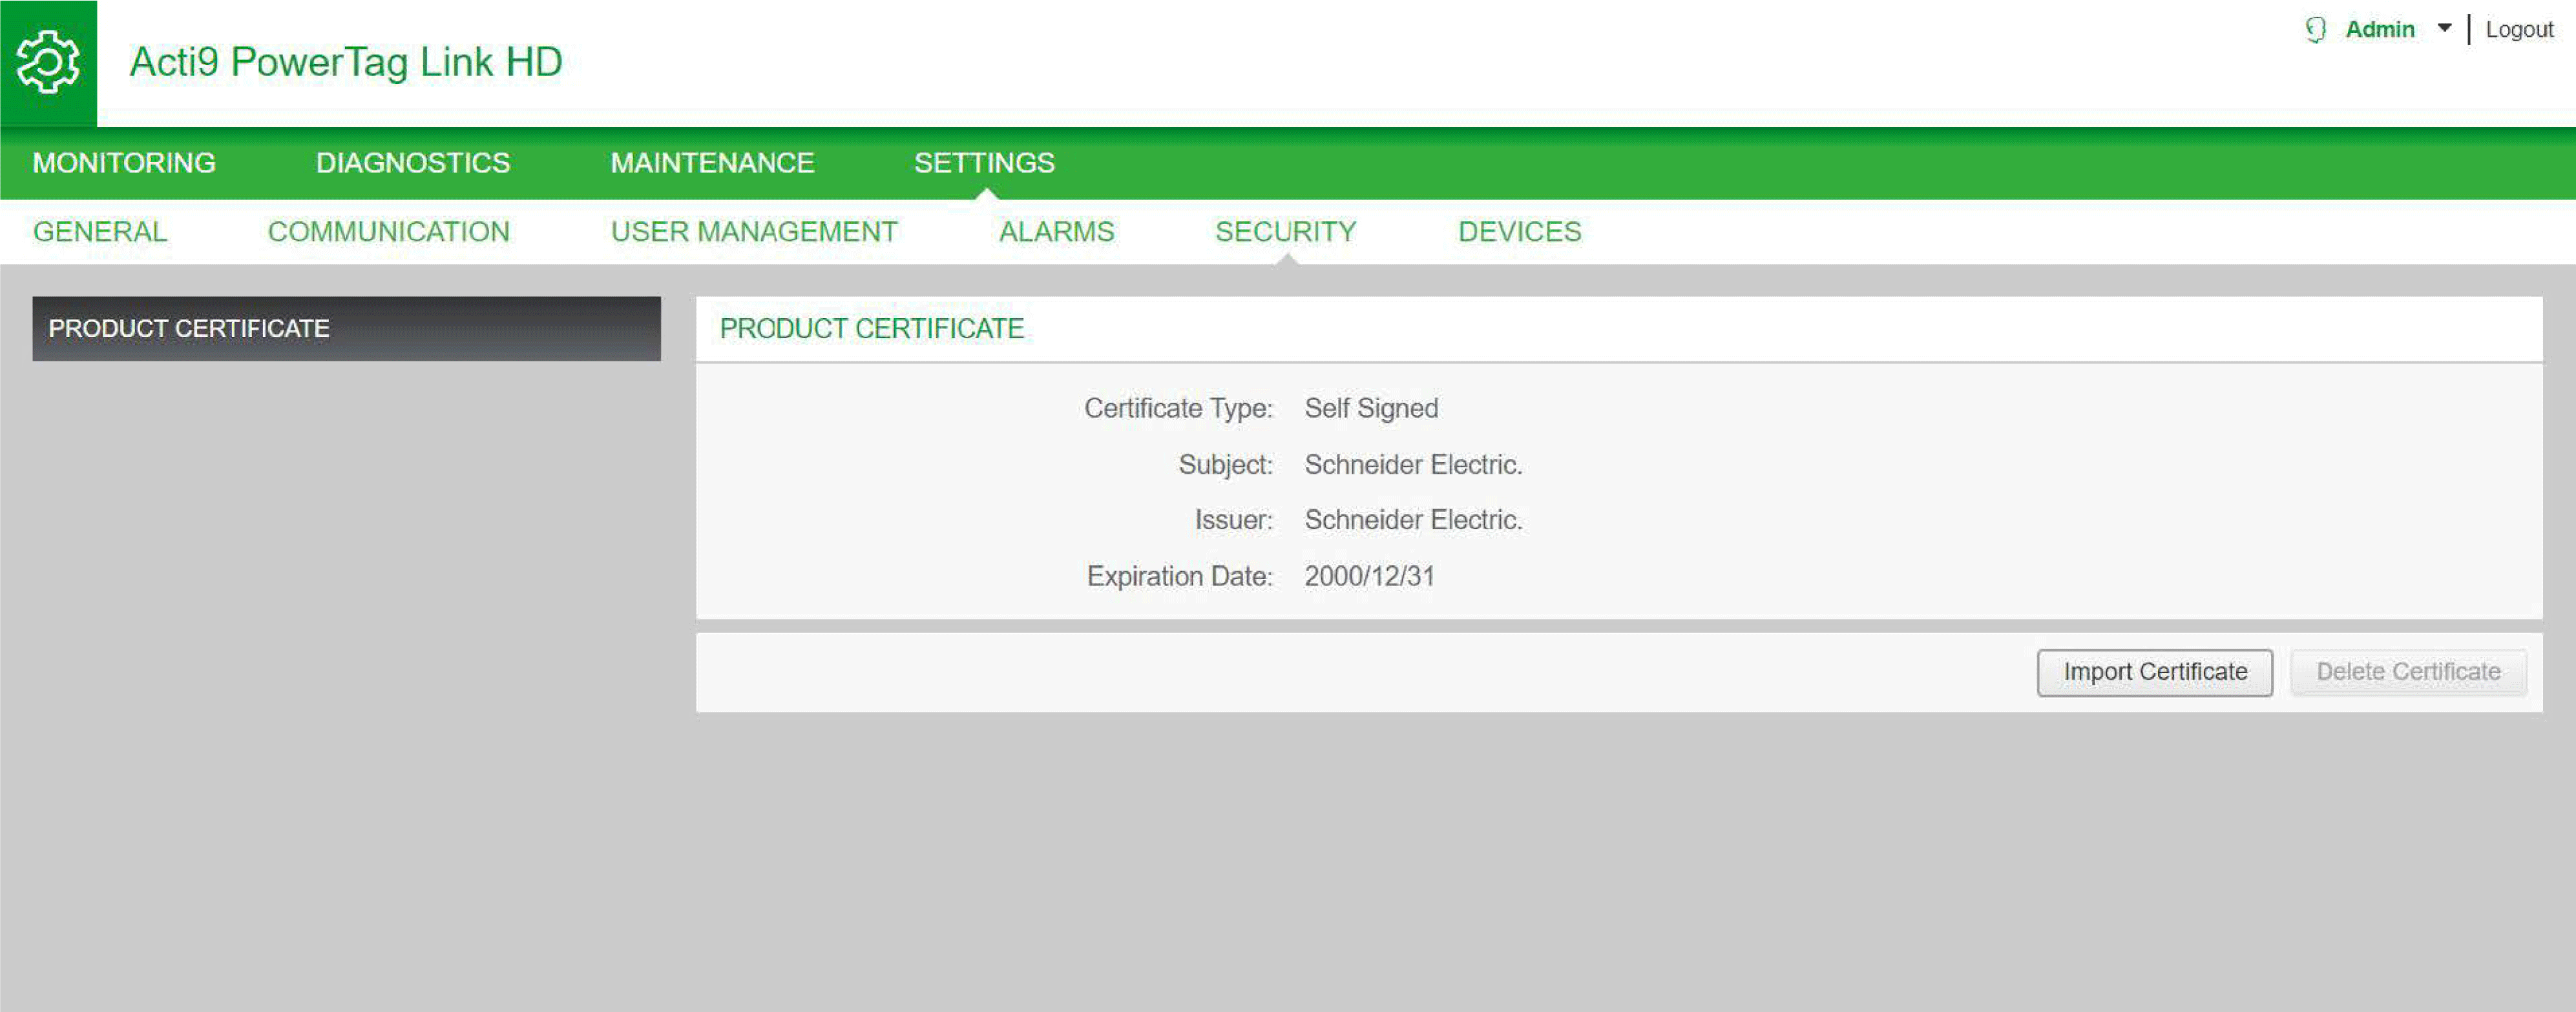The width and height of the screenshot is (2576, 1012).
Task: Select PRODUCT CERTIFICATE in left sidebar
Action: [x=346, y=329]
